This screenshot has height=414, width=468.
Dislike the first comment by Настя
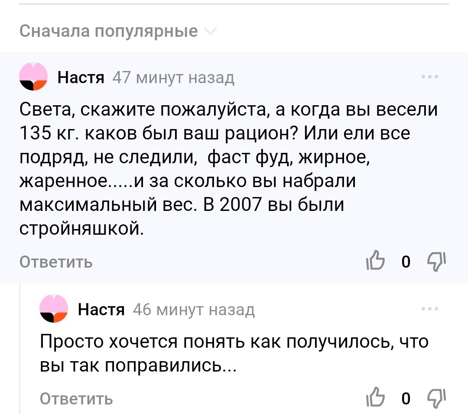tap(437, 262)
